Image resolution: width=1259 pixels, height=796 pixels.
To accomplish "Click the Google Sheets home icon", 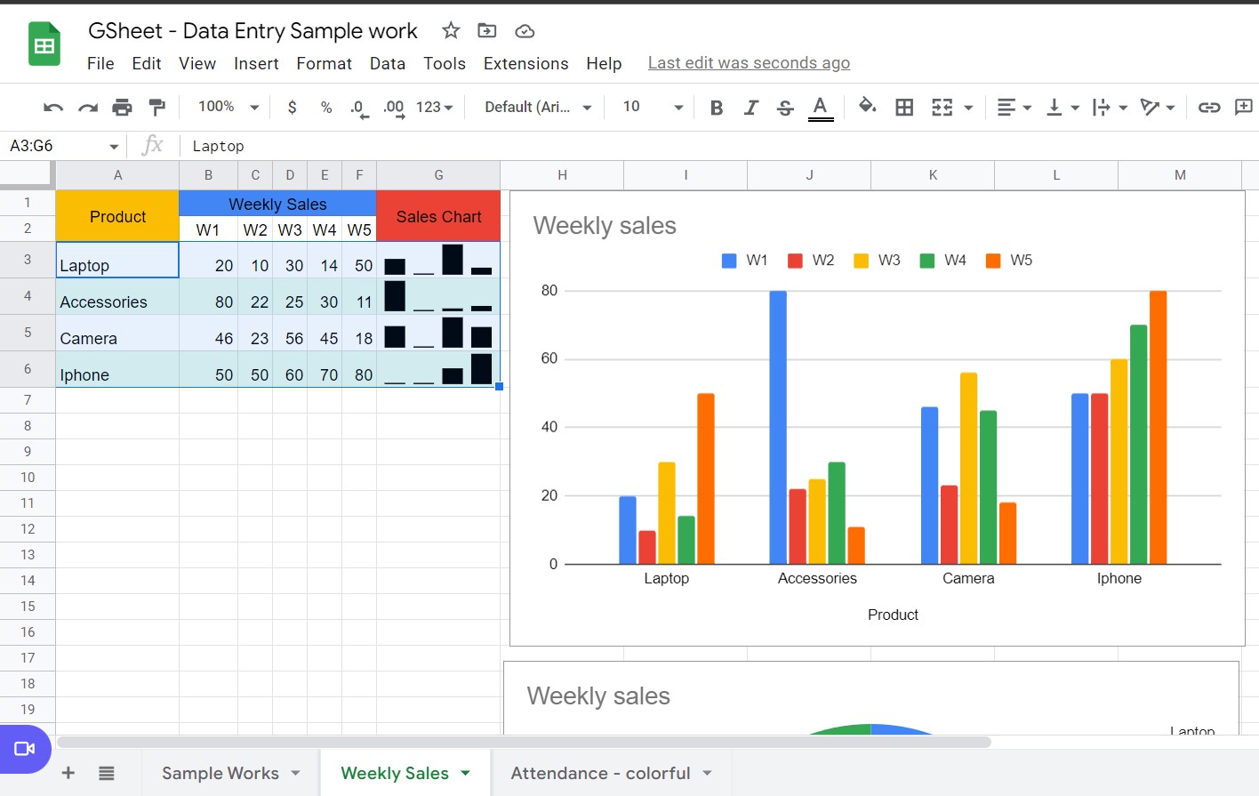I will point(44,44).
